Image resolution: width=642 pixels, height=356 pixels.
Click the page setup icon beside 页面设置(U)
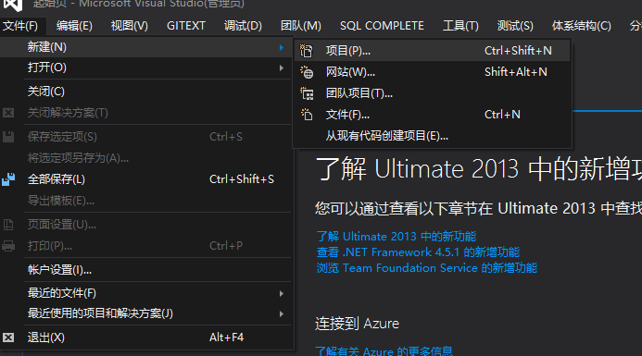click(x=8, y=225)
